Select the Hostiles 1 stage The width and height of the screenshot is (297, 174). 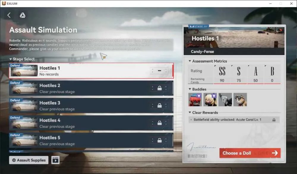(x=91, y=71)
